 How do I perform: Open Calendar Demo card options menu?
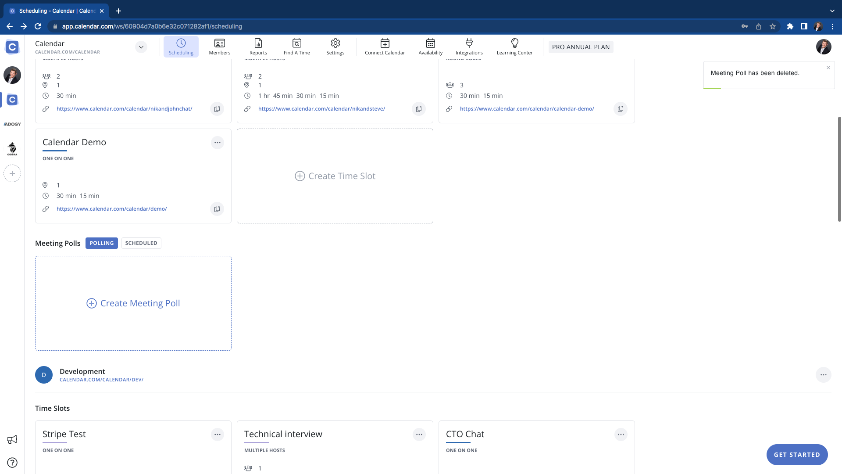pos(218,143)
